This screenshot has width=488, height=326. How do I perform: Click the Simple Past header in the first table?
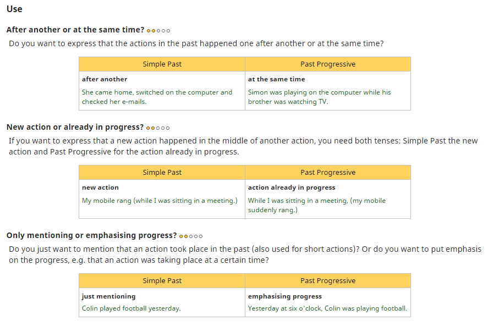(x=162, y=64)
